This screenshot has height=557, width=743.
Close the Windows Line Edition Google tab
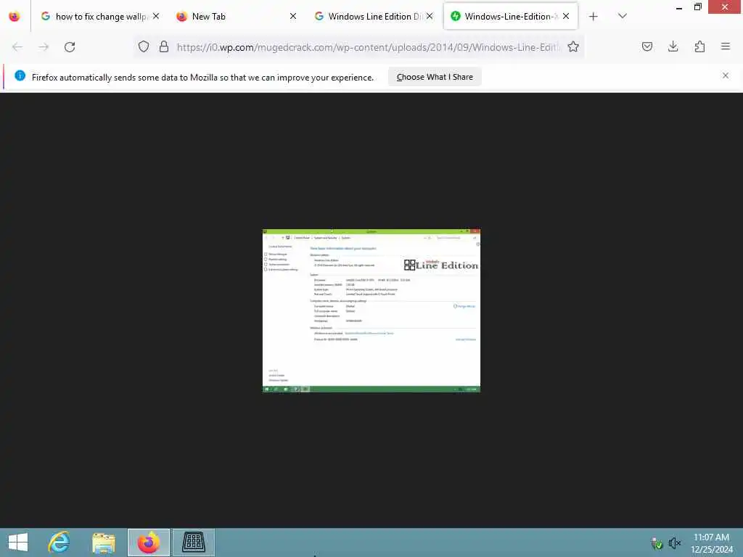coord(430,16)
